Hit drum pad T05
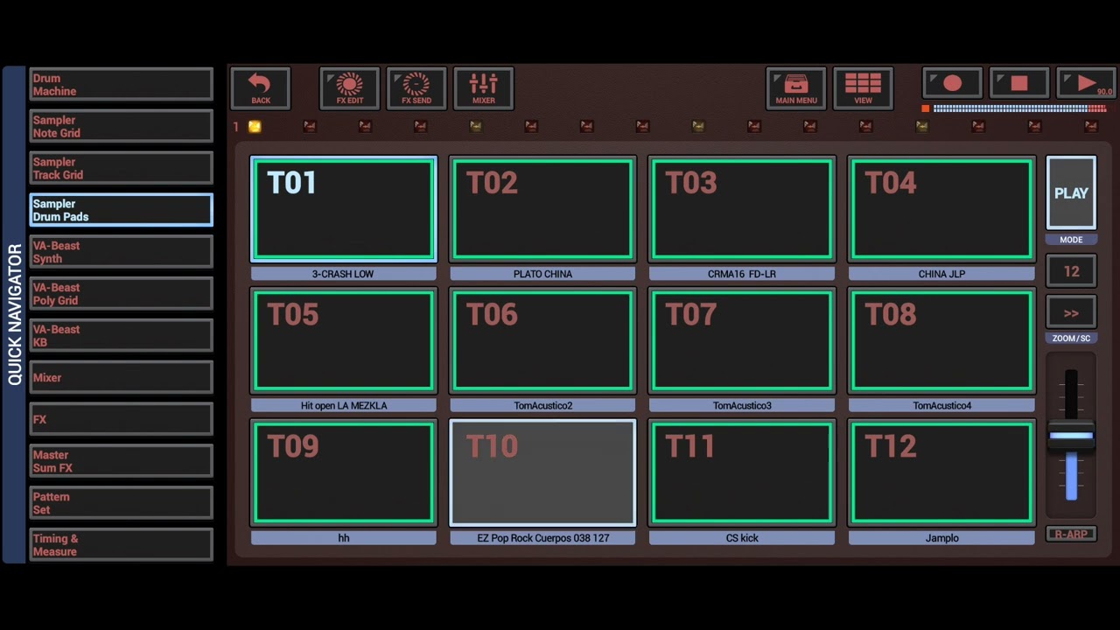The height and width of the screenshot is (630, 1120). pyautogui.click(x=343, y=341)
